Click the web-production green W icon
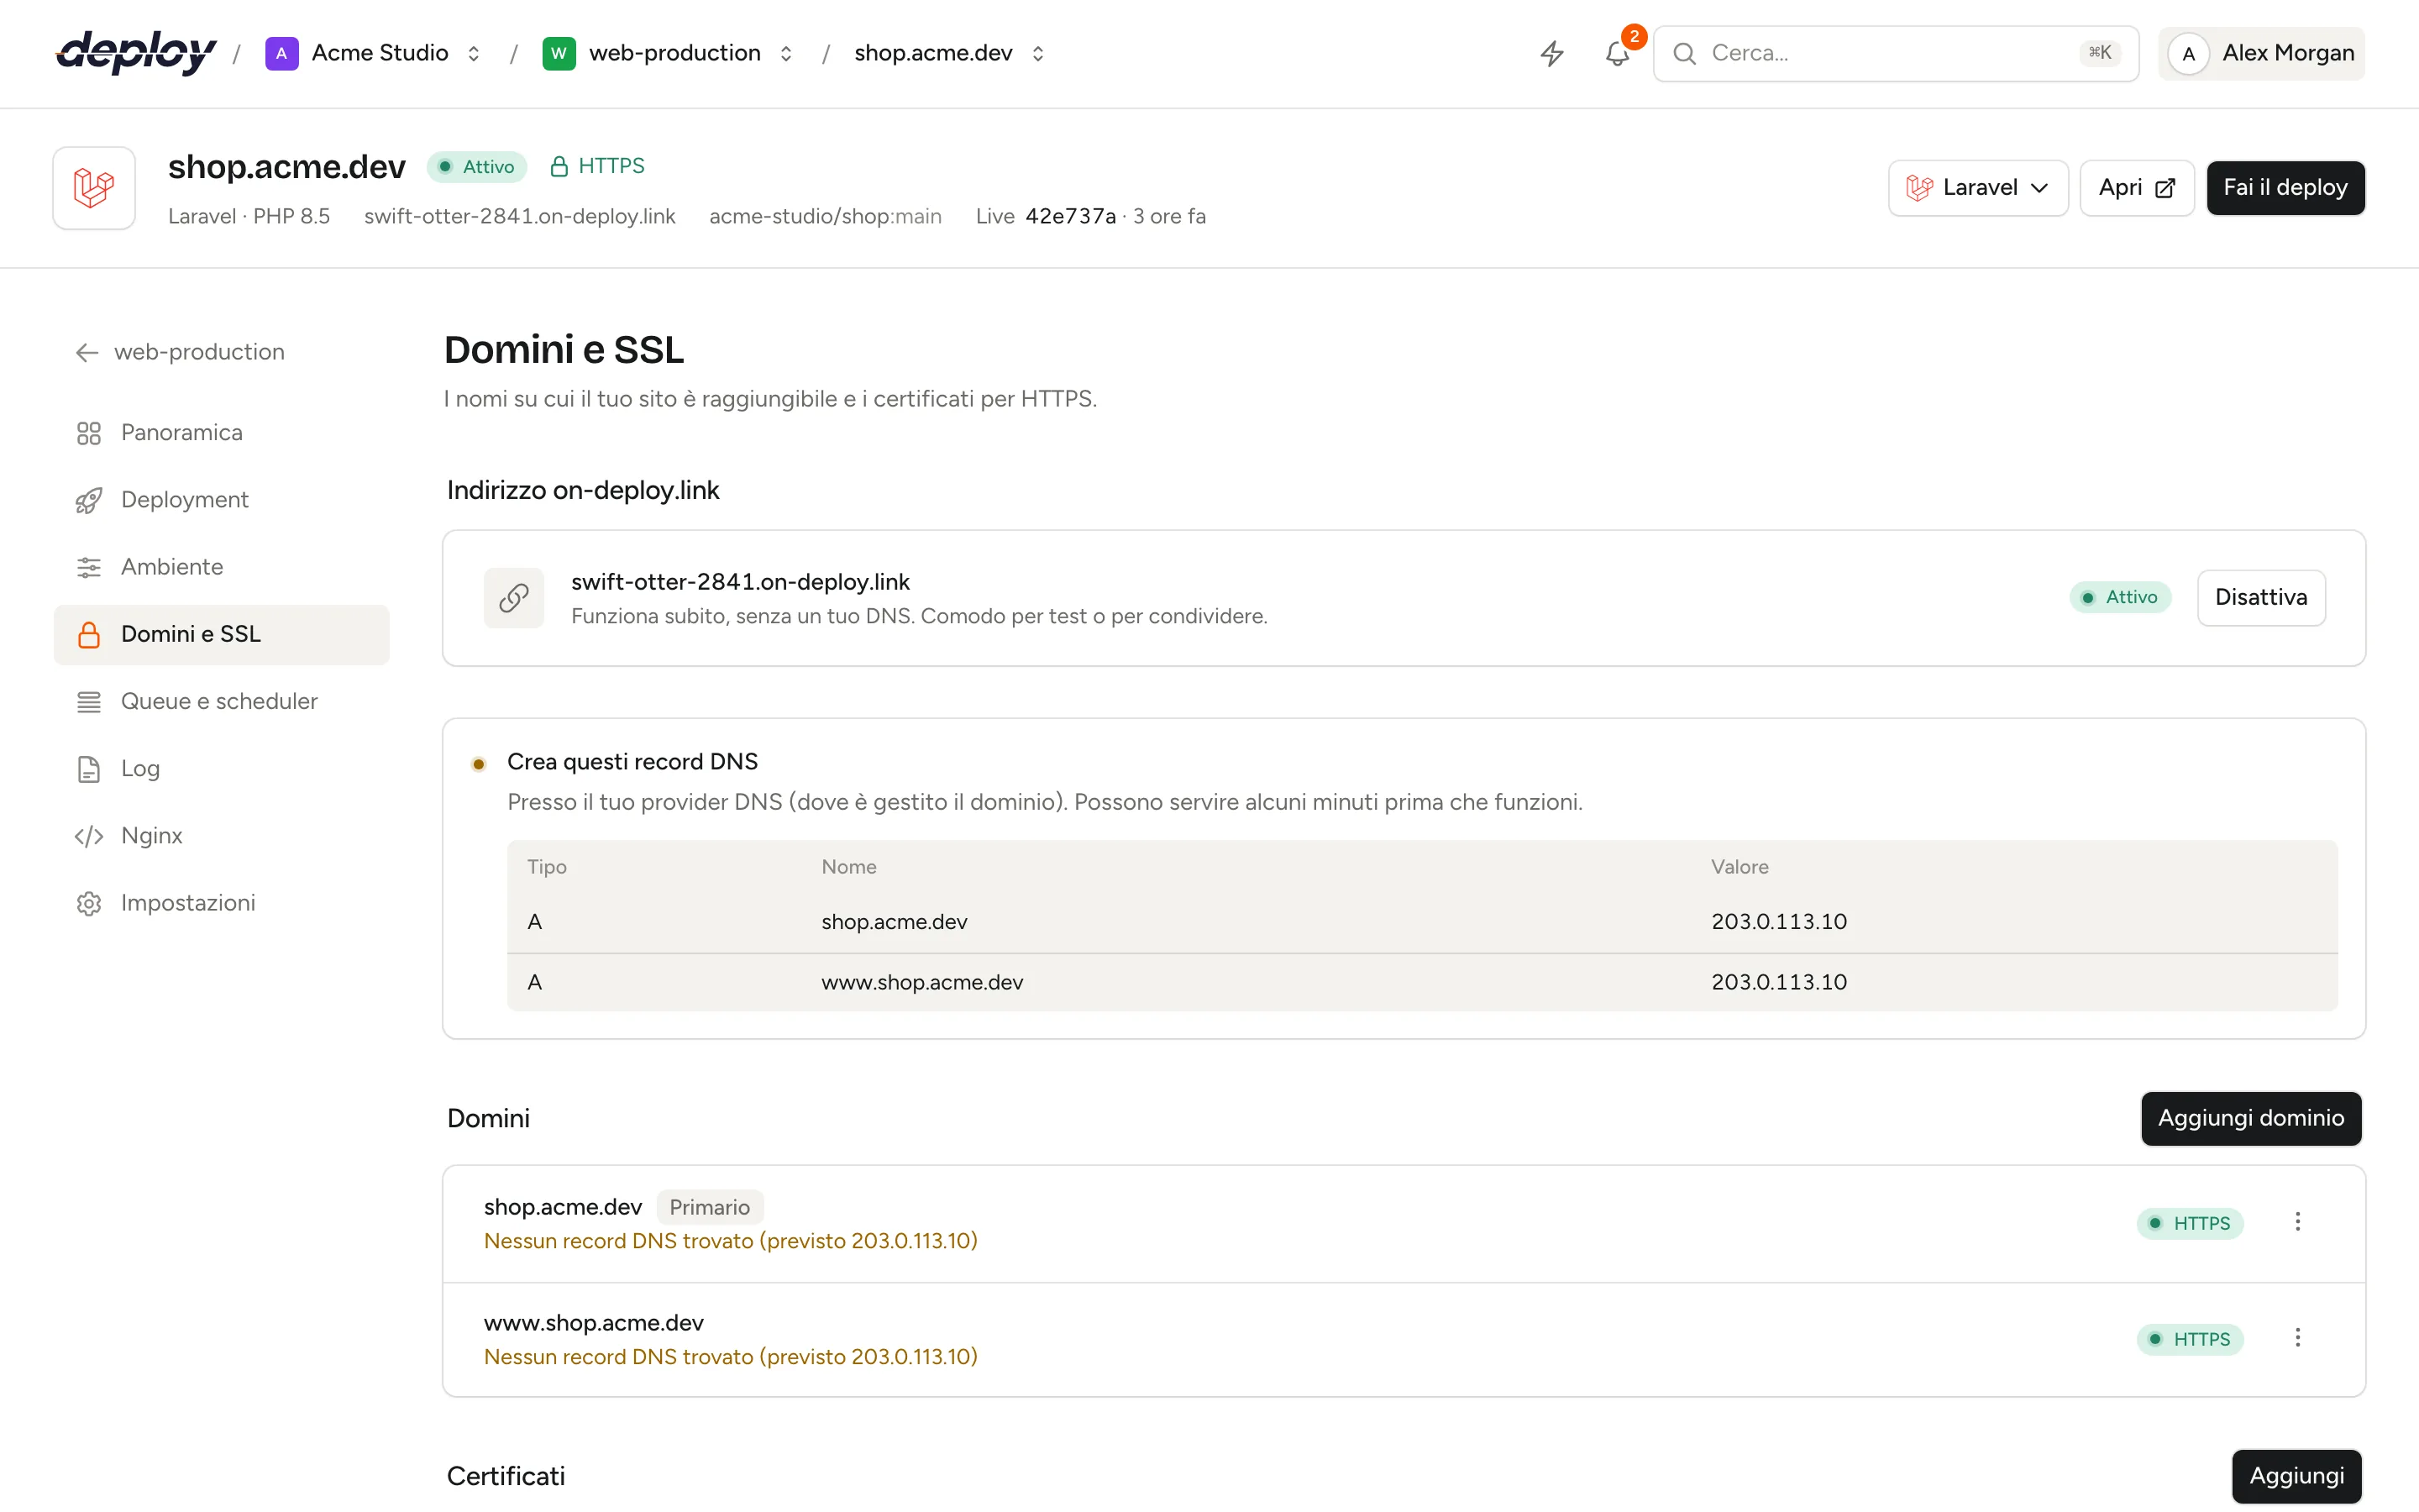Screen dimensions: 2419x1512 [x=559, y=53]
